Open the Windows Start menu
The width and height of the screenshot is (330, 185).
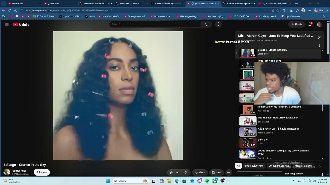(x=108, y=181)
